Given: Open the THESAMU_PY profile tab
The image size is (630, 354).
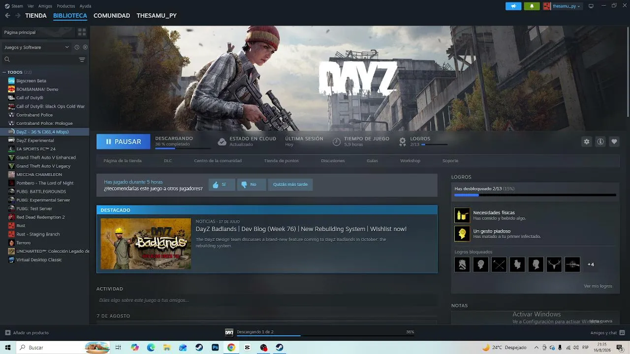Looking at the screenshot, I should pos(157,16).
